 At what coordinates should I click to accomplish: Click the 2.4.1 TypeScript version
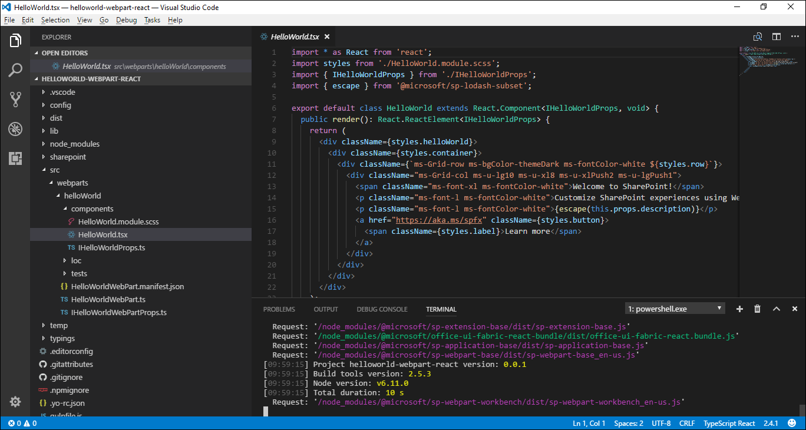coord(771,424)
